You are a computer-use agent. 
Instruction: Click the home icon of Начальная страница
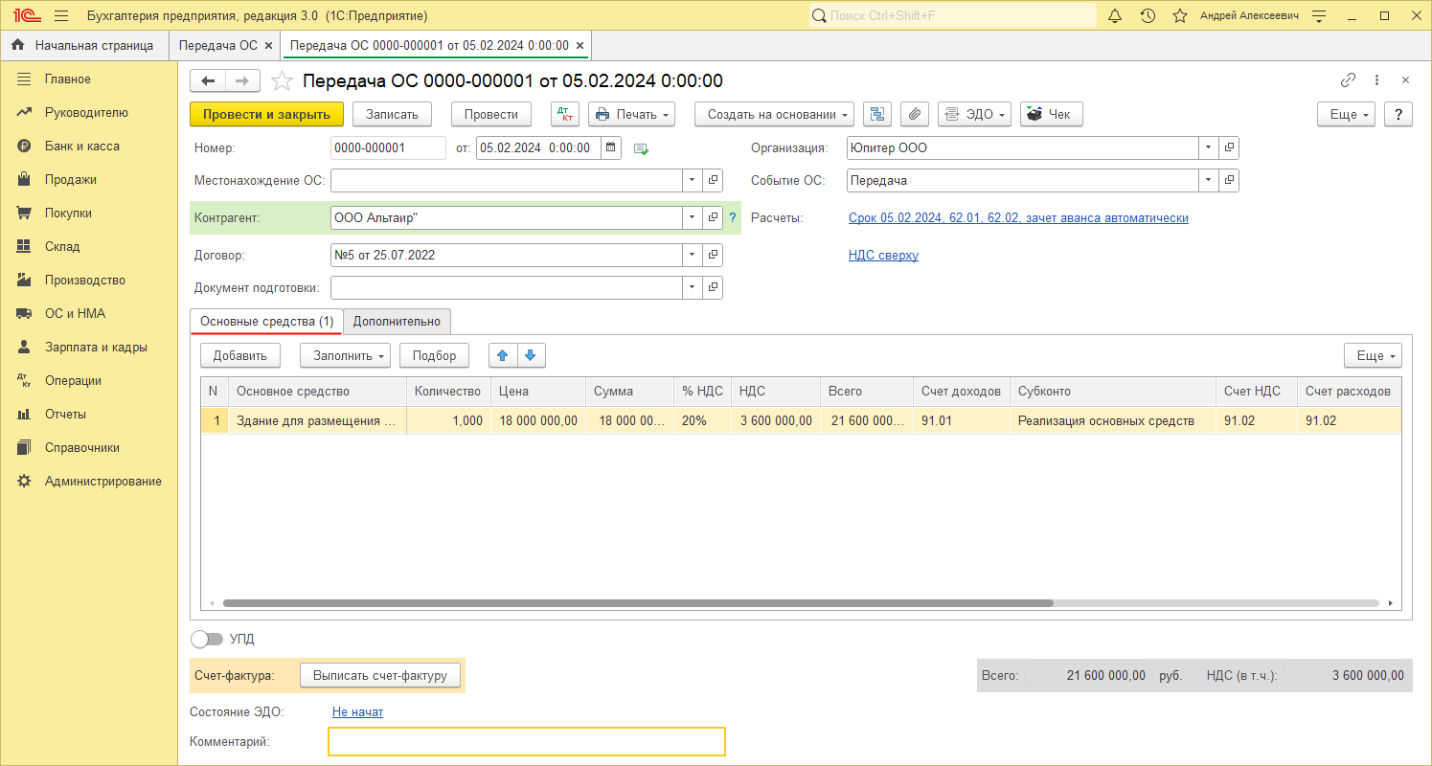18,45
